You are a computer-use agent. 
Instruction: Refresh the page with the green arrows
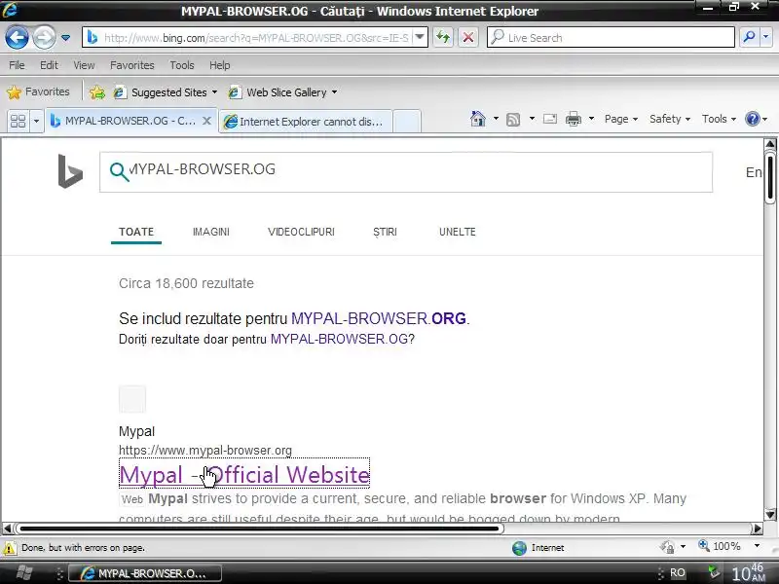coord(443,37)
